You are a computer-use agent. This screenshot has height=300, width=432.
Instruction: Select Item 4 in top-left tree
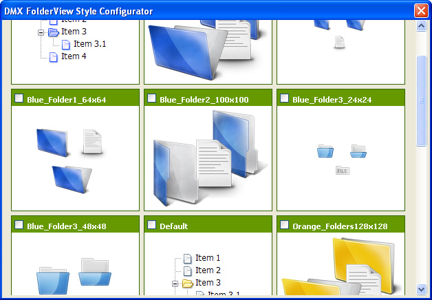pos(74,56)
